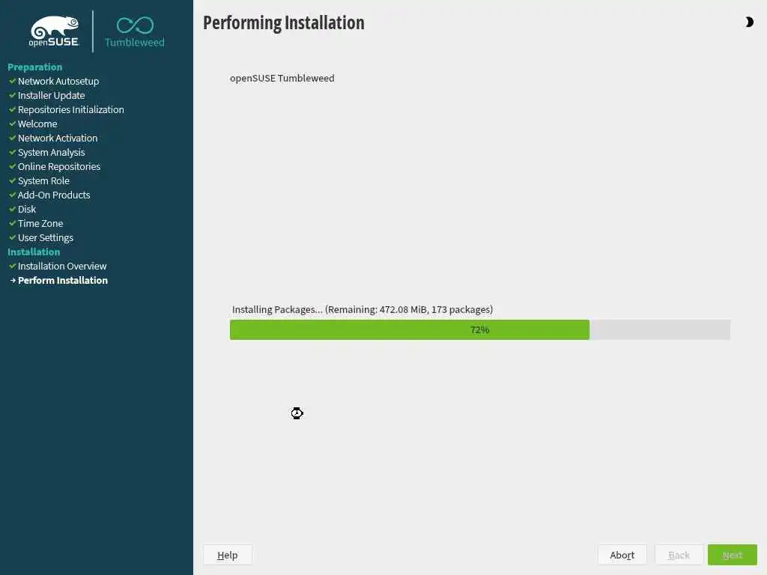Select the Online Repositories step
The width and height of the screenshot is (767, 575).
pyautogui.click(x=59, y=167)
